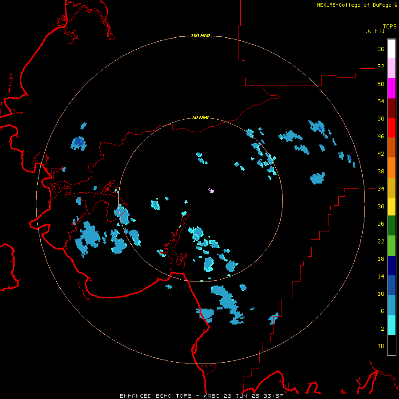399x399 pixels.
Task: Click the gold 38 kft legend swatch
Action: pyautogui.click(x=391, y=188)
